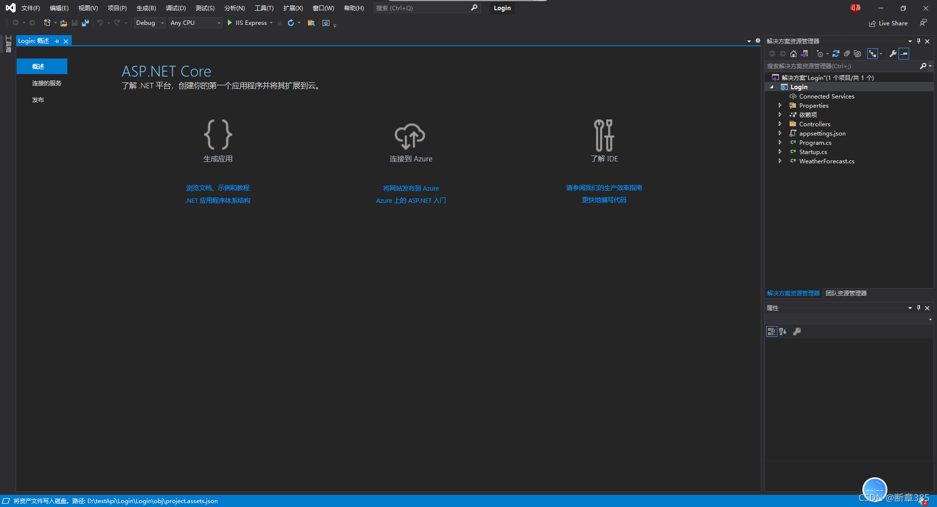The height and width of the screenshot is (507, 937).
Task: Select the 连接的服务 side tab
Action: click(47, 83)
